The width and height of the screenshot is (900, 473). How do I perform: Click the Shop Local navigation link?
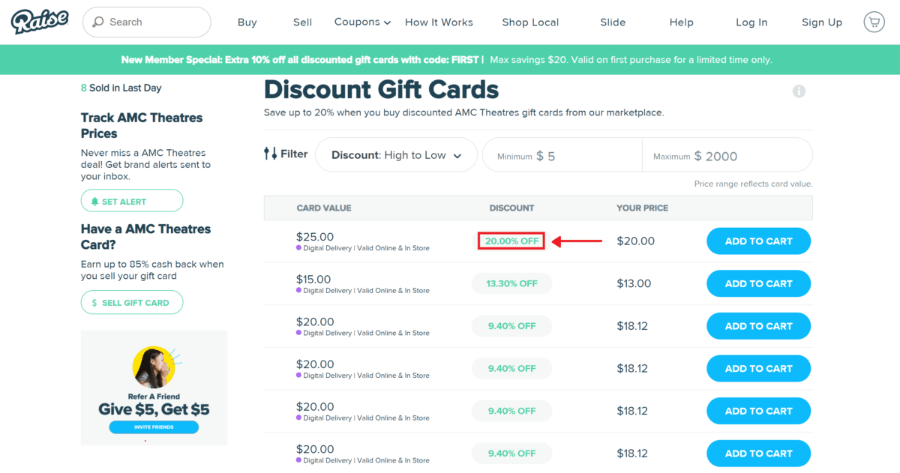point(530,22)
